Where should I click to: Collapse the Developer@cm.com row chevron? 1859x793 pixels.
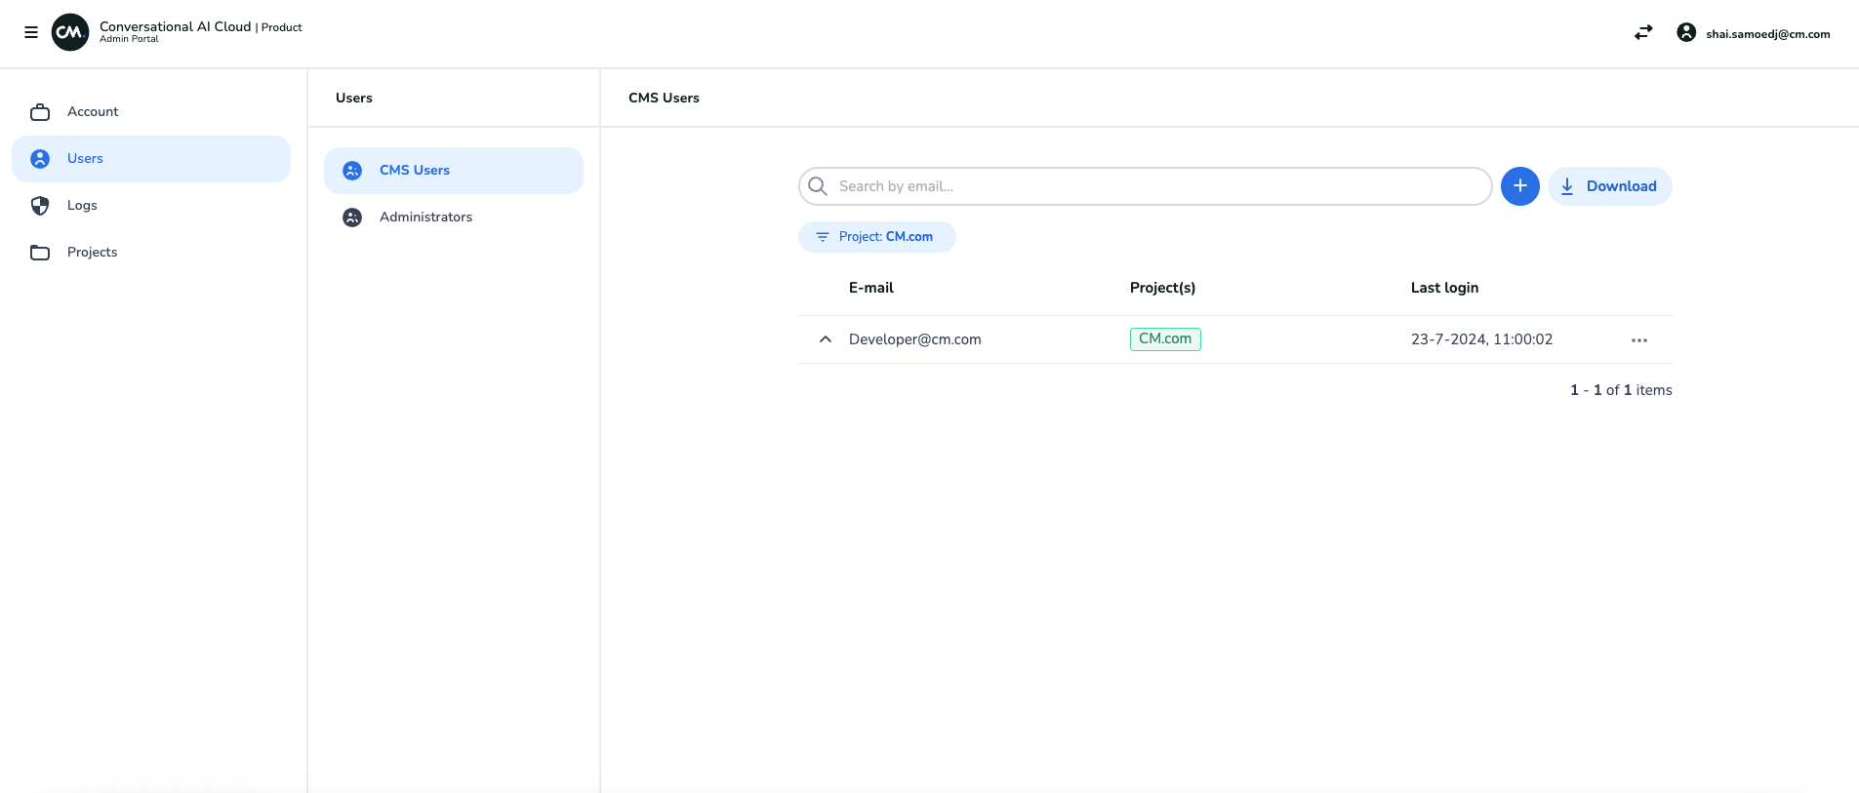[826, 339]
